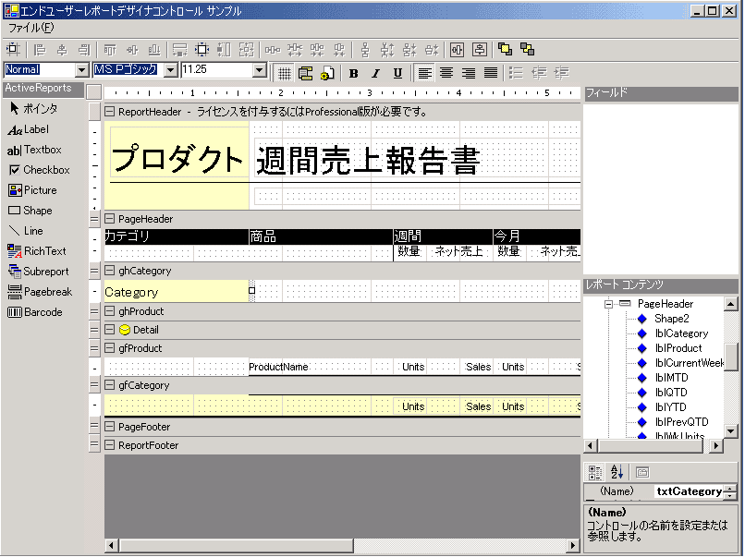The image size is (745, 557).
Task: Open the ファイル(F) menu
Action: click(31, 28)
